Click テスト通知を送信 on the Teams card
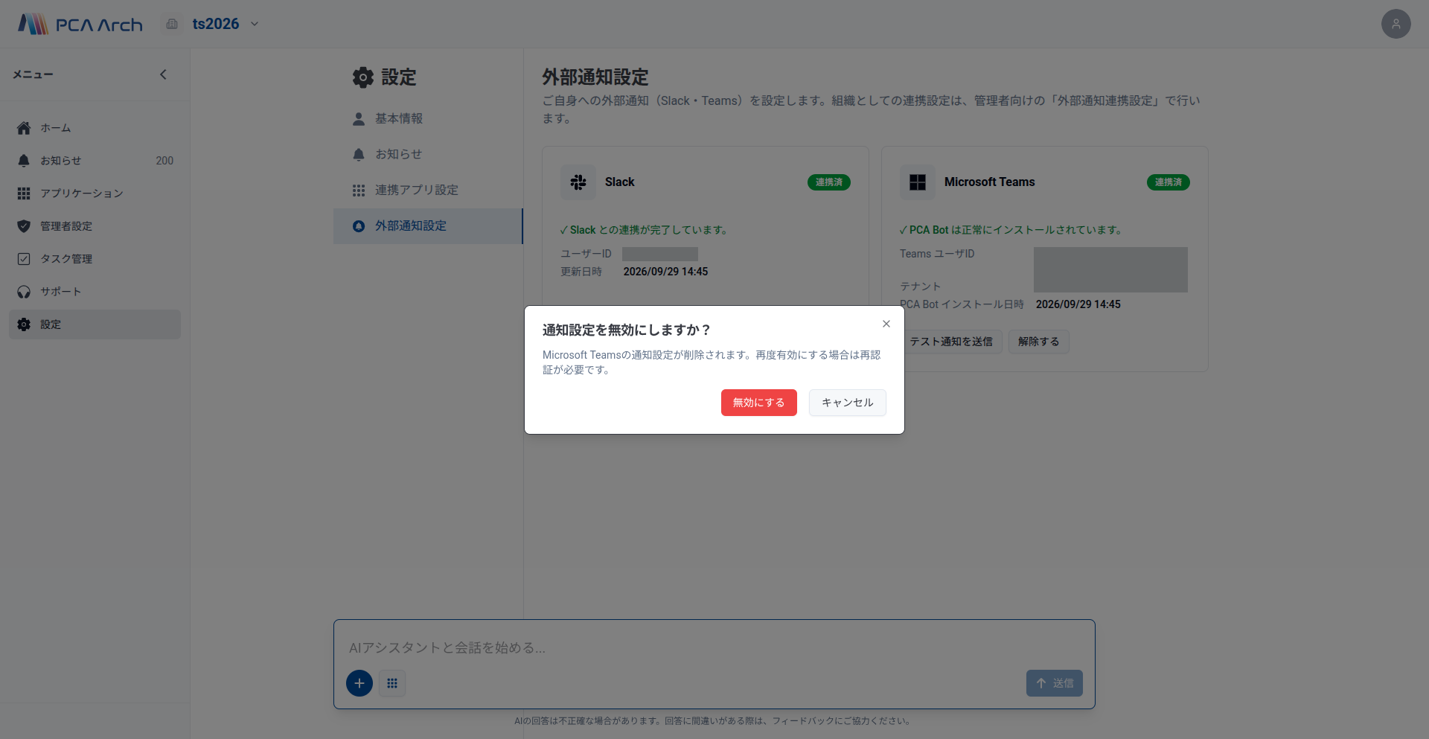Image resolution: width=1429 pixels, height=739 pixels. click(951, 342)
